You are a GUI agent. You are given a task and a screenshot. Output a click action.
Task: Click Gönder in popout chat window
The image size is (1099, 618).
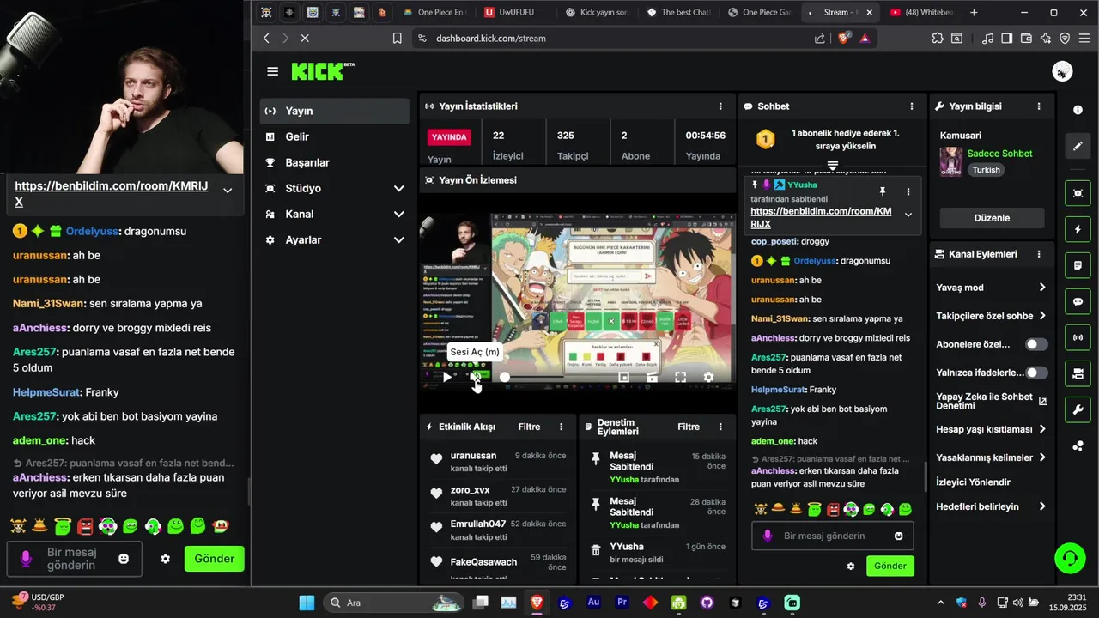[215, 559]
